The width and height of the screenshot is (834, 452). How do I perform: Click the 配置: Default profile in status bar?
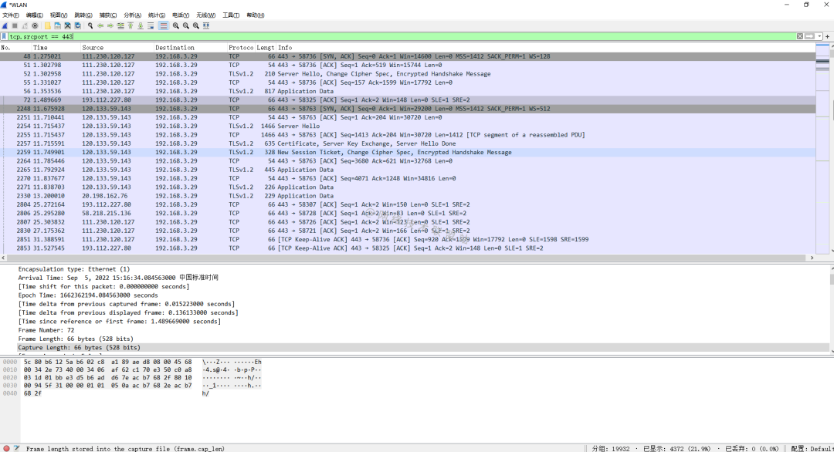click(x=812, y=449)
